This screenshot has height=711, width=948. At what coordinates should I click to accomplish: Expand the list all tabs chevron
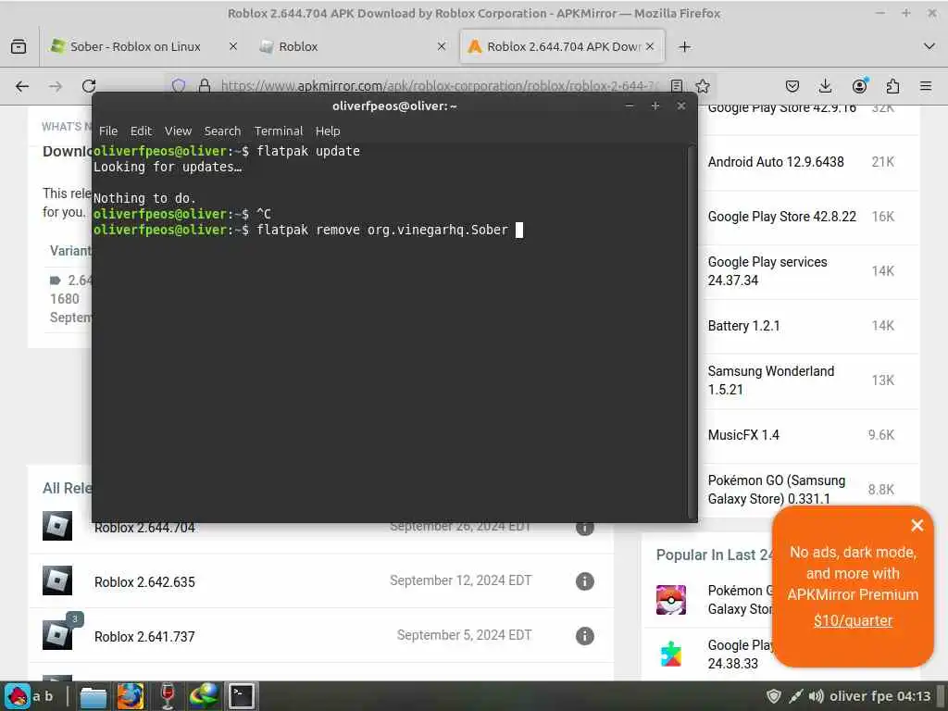point(929,46)
